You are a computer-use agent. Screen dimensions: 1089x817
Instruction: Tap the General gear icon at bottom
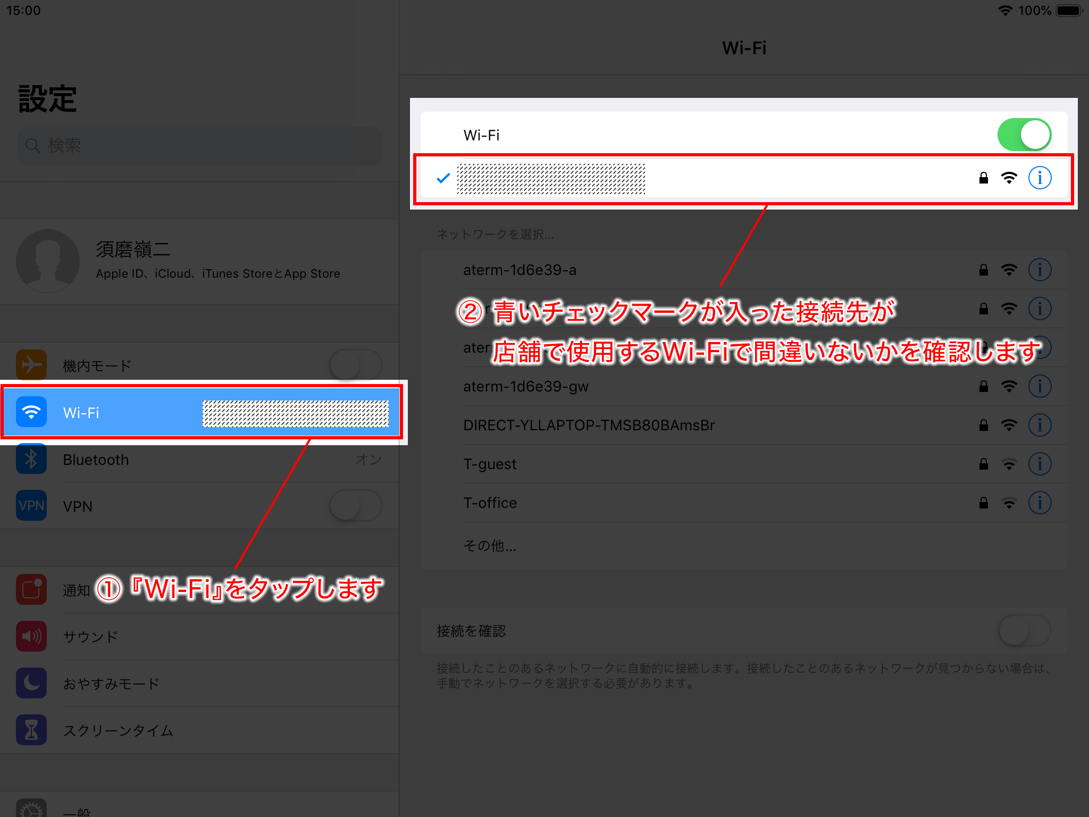point(31,808)
